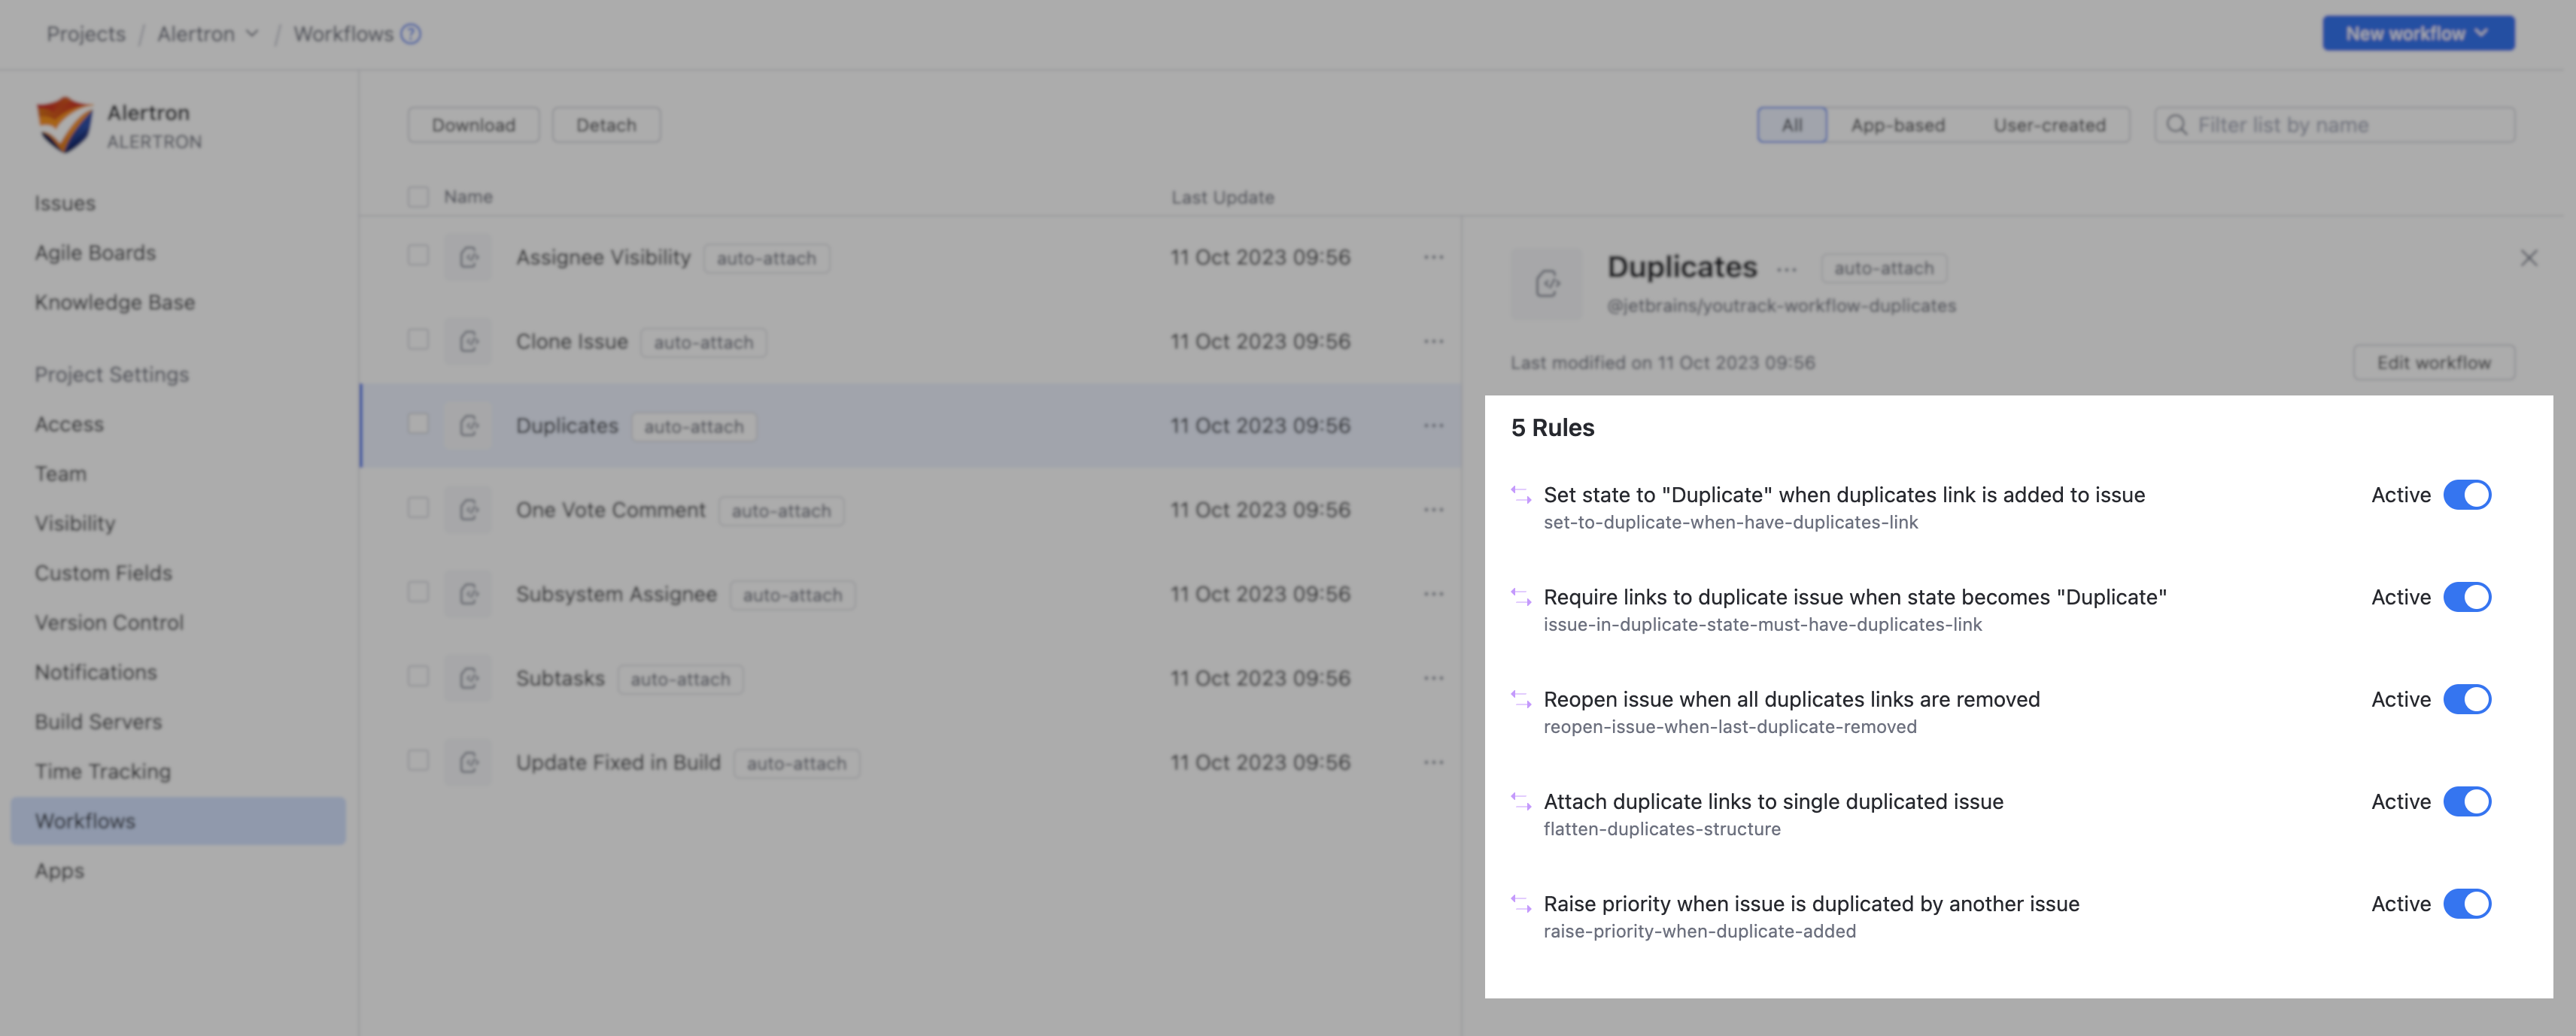Click the rule icon beside flatten-duplicates-structure
The height and width of the screenshot is (1036, 2576).
pyautogui.click(x=1521, y=800)
